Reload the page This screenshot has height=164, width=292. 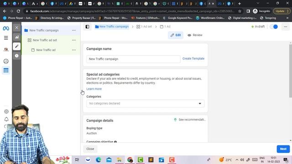click(x=18, y=11)
